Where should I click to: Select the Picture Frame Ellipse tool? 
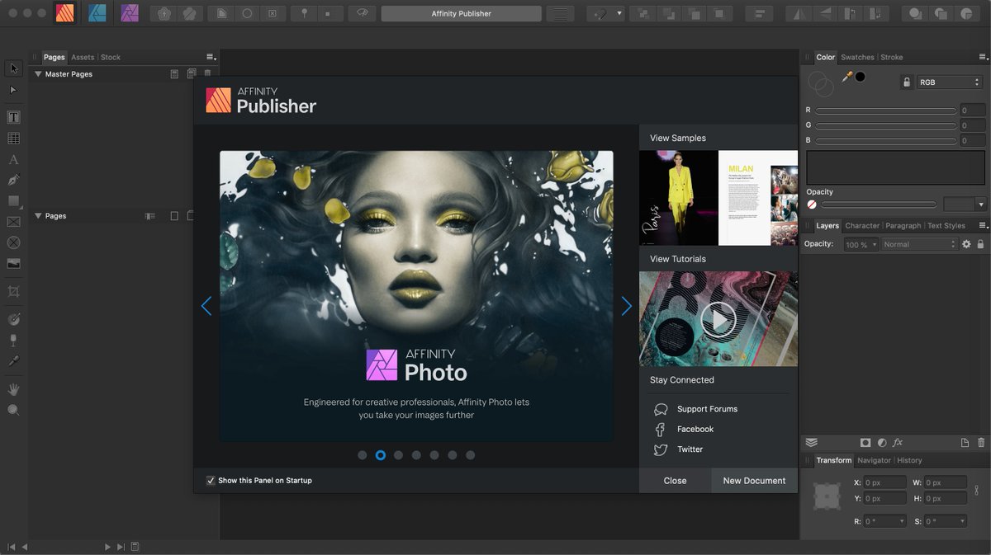(13, 242)
